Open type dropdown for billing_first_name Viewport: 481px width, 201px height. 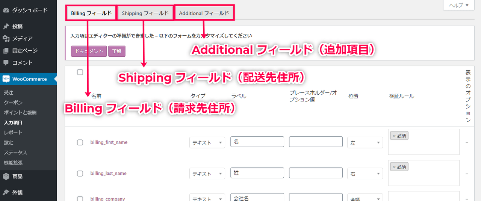point(207,142)
